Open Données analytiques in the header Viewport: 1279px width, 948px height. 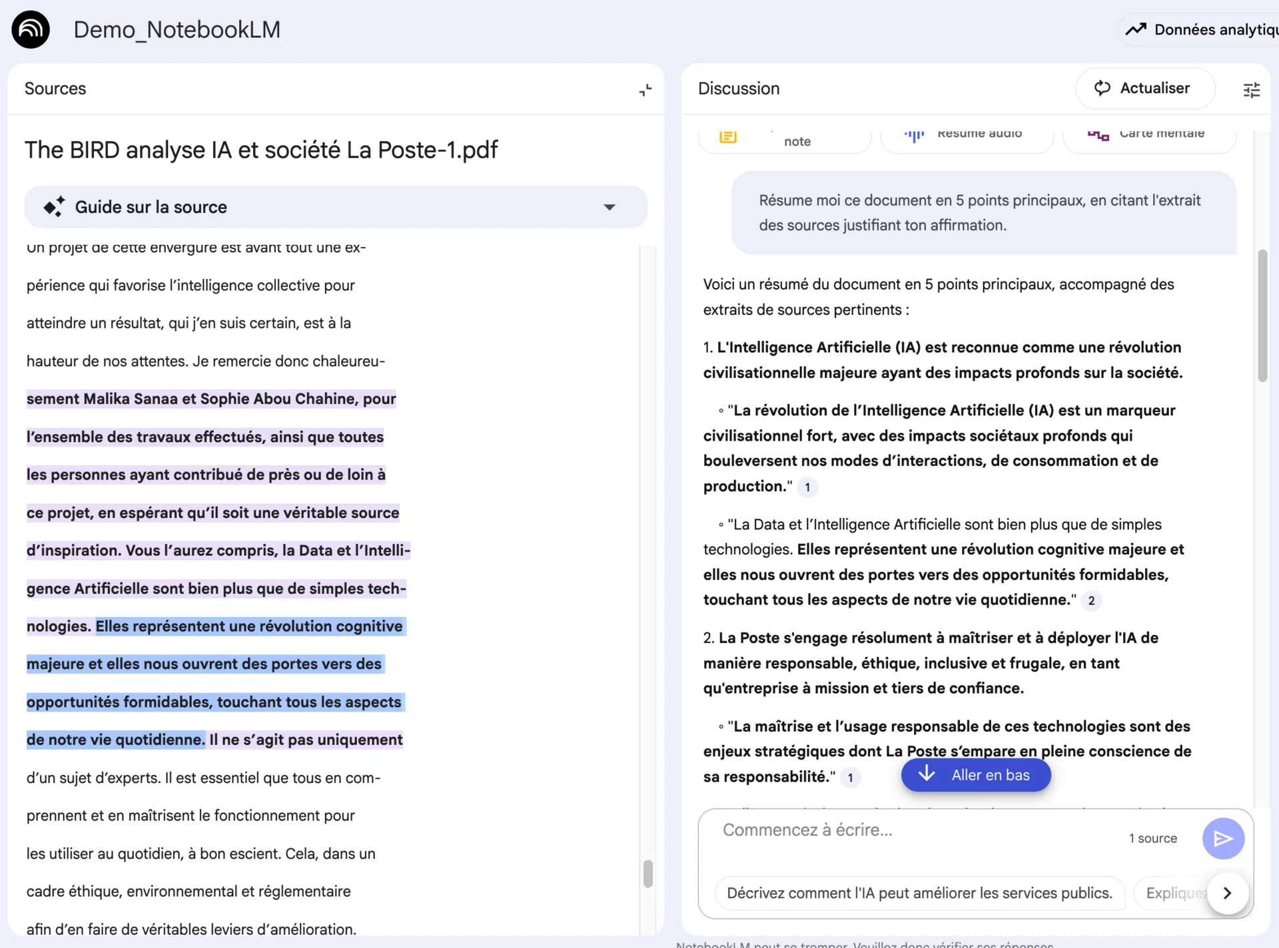pos(1200,29)
